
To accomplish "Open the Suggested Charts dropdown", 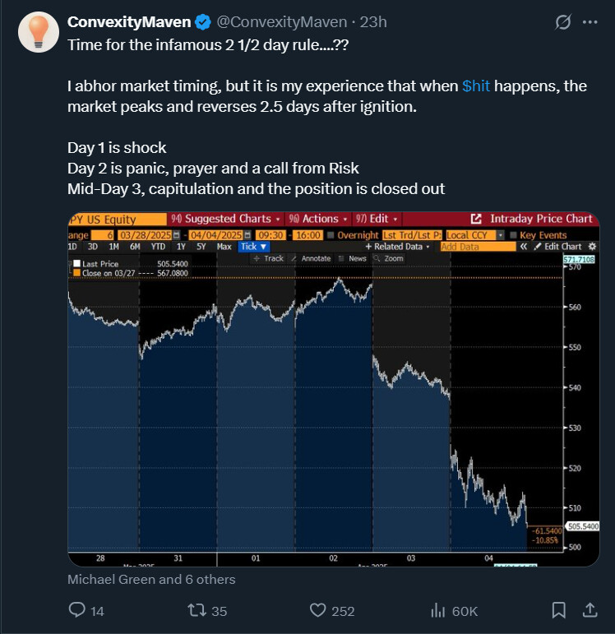I will point(226,219).
